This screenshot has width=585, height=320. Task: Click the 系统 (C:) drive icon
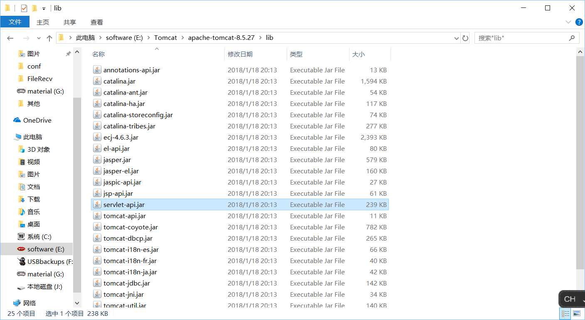22,236
